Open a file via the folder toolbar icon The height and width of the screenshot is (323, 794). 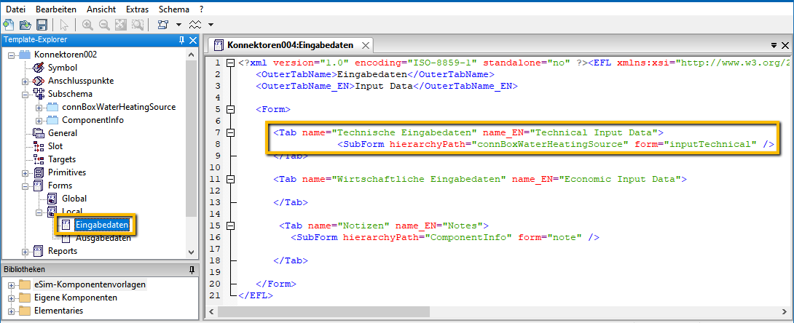[x=25, y=24]
